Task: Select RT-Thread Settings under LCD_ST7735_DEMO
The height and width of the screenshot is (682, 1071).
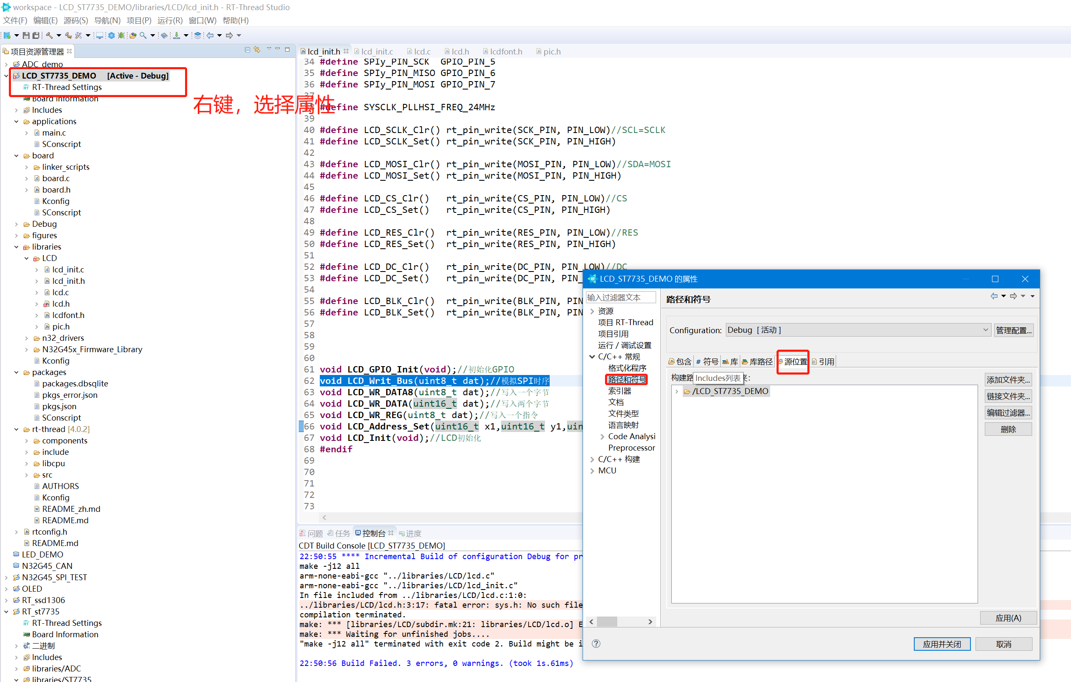Action: [x=67, y=87]
